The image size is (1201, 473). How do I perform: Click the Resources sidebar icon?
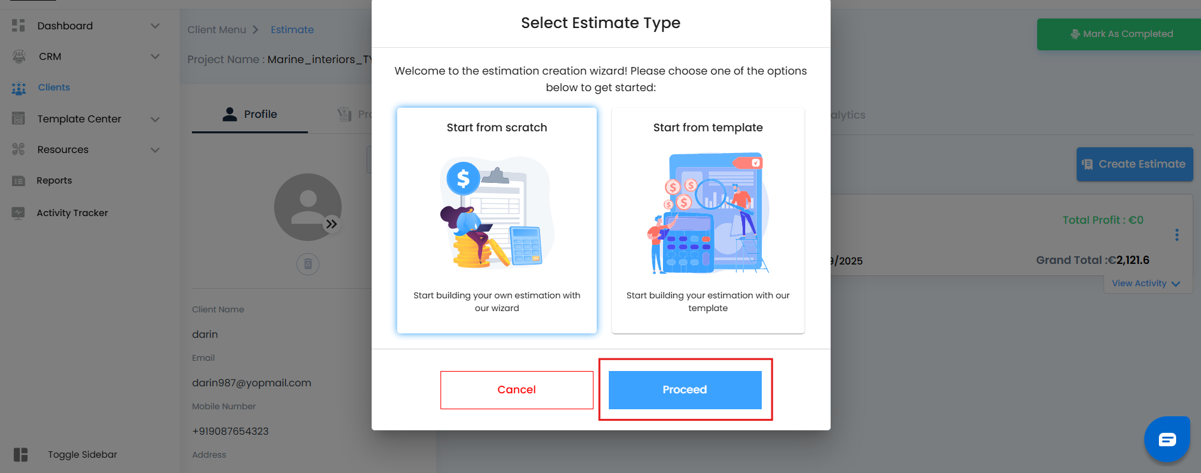(x=18, y=150)
